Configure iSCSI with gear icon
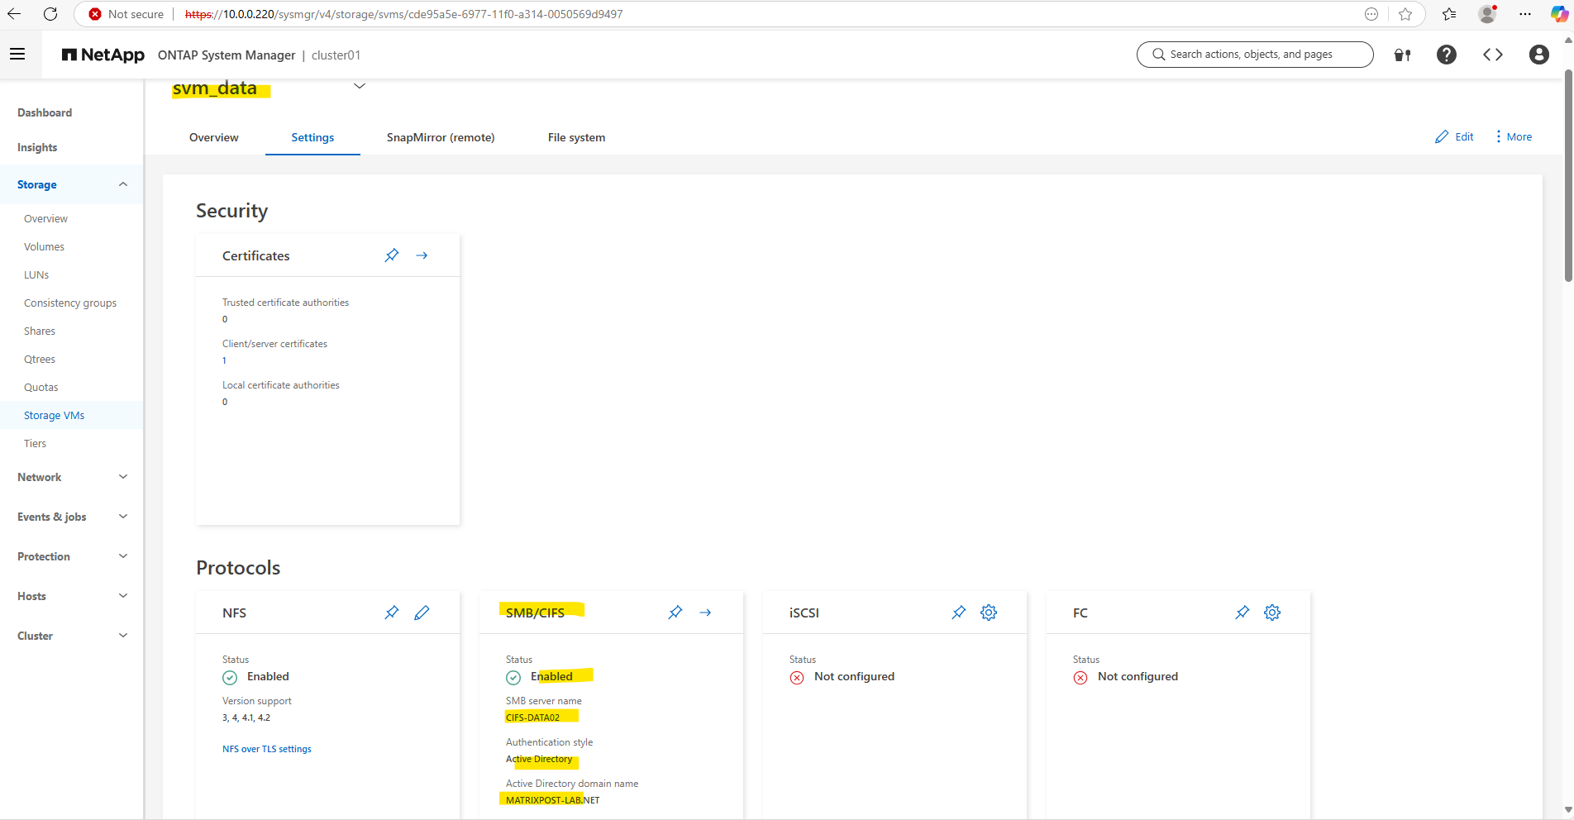This screenshot has width=1574, height=820. [989, 613]
